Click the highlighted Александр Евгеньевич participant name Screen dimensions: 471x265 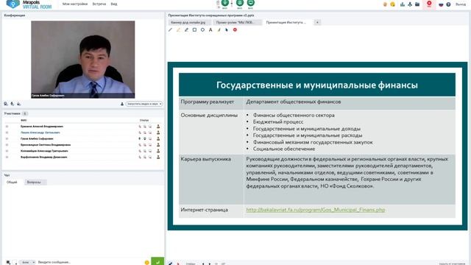click(40, 132)
